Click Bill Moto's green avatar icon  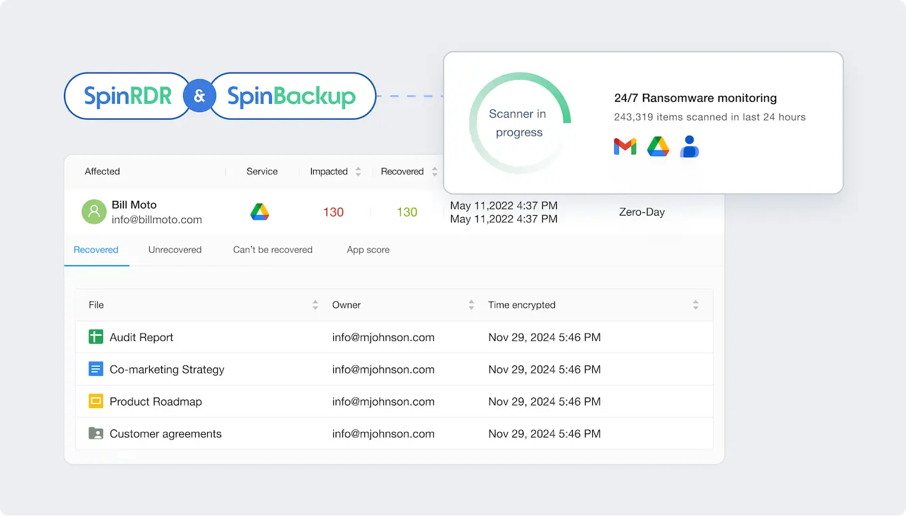(x=94, y=212)
